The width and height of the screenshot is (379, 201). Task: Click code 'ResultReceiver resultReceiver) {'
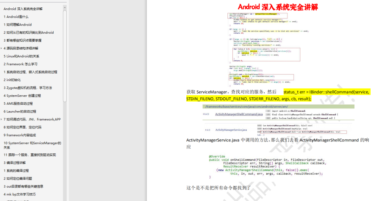[x=252, y=166]
